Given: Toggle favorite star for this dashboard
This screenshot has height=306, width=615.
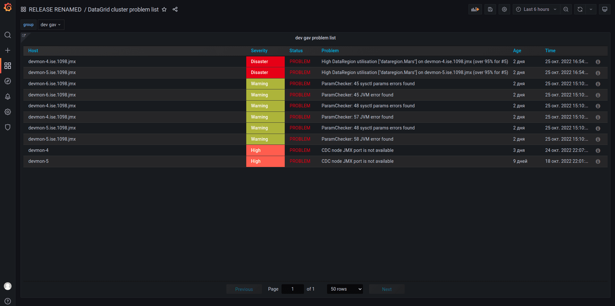Looking at the screenshot, I should 164,10.
